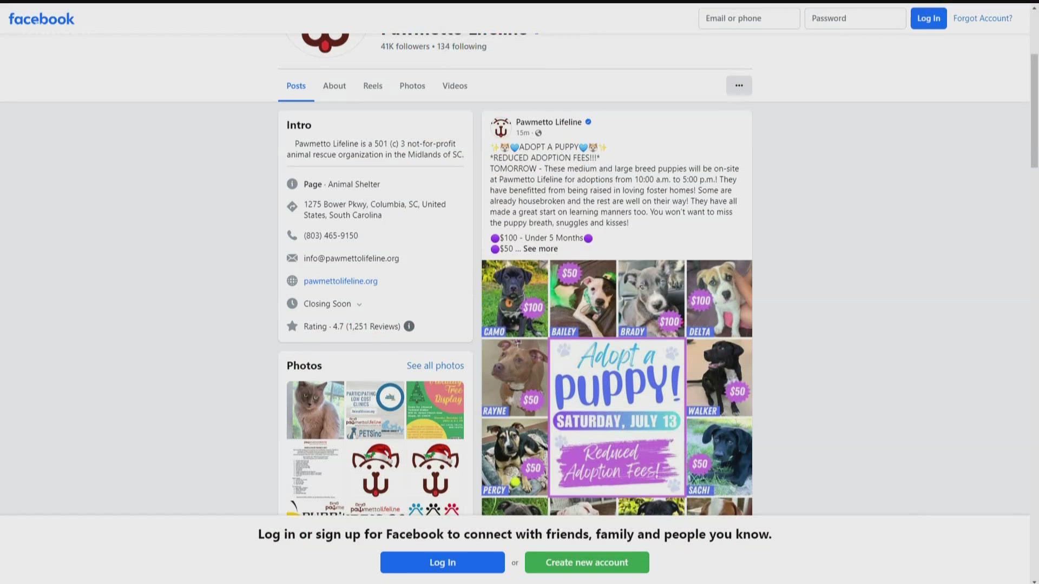Click the three-dot more options icon
1039x584 pixels.
738,85
